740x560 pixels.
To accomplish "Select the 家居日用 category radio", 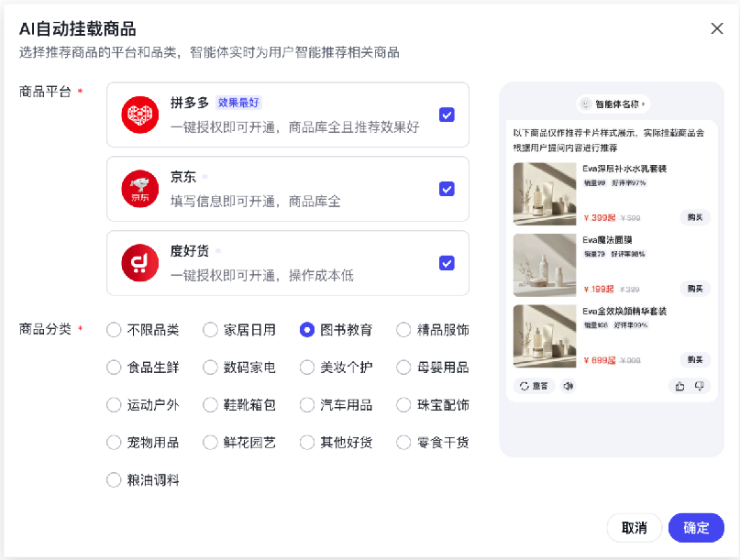I will point(210,330).
